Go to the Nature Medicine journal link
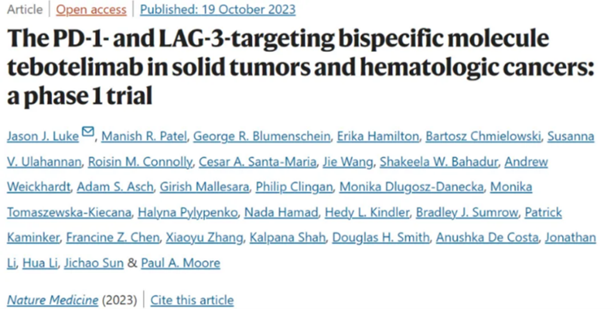 pos(53,300)
